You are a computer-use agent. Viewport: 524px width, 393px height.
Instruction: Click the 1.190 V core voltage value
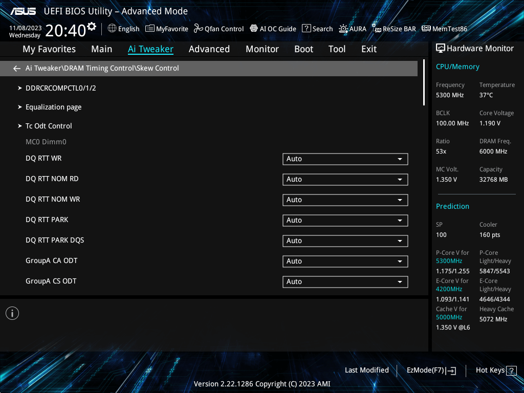coord(490,123)
